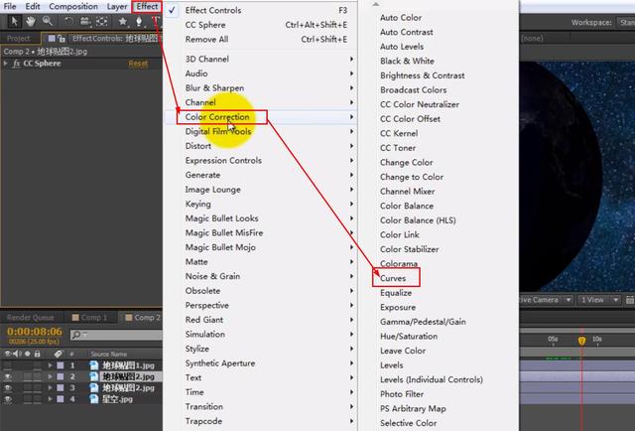Open the Workspace dropdown

tap(625, 22)
